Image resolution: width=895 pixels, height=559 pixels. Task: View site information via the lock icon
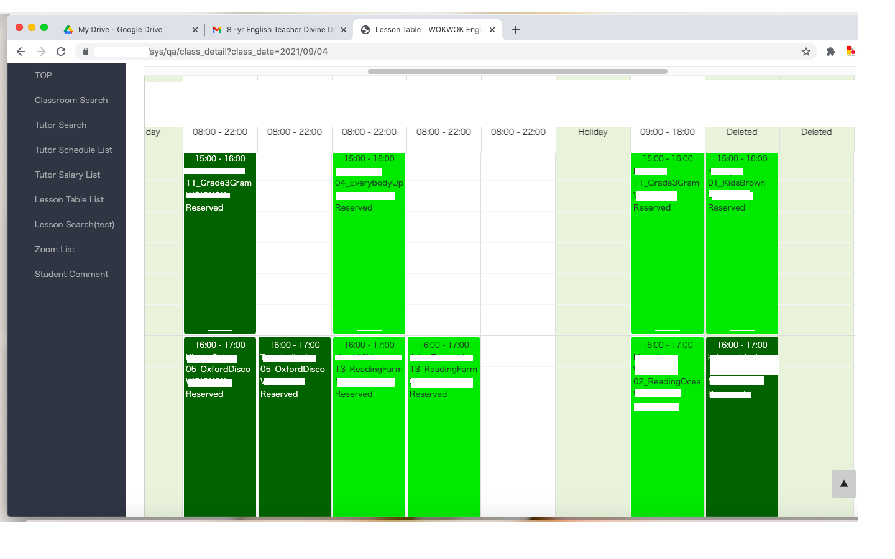86,52
